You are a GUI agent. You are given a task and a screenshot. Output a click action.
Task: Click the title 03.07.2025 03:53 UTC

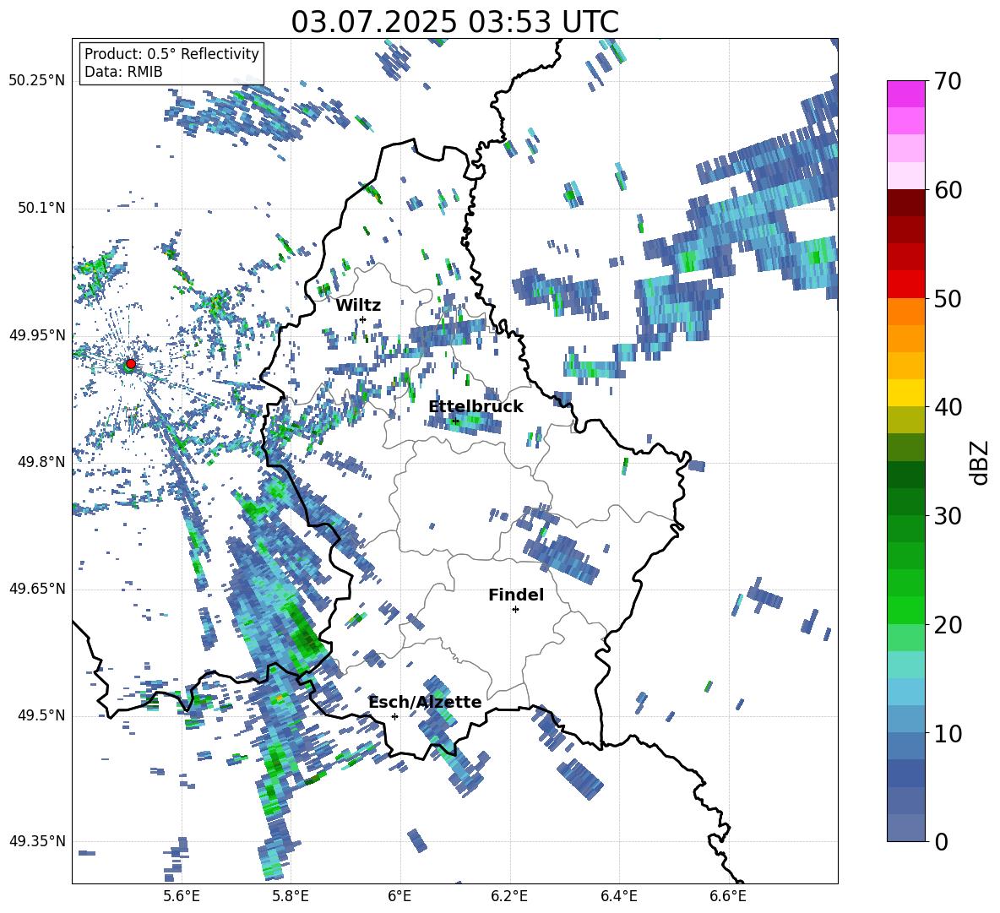(x=454, y=22)
